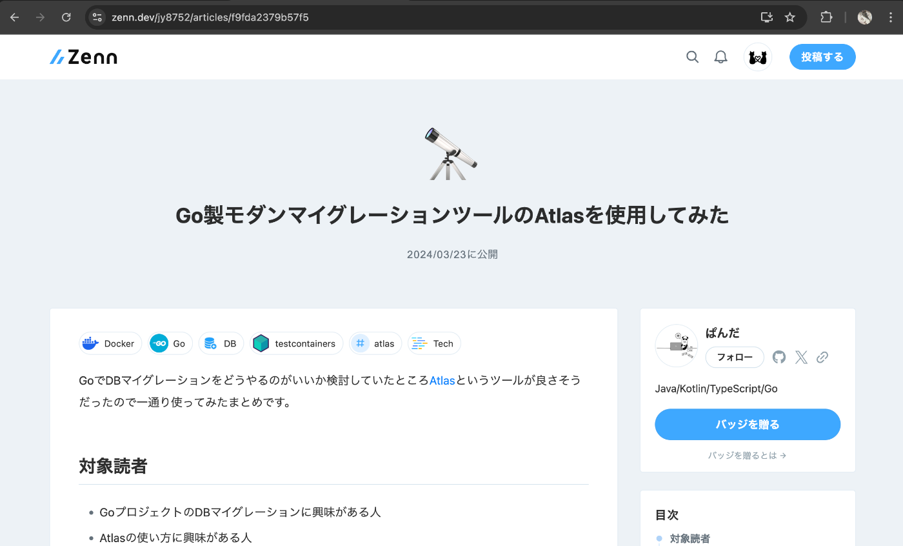
Task: Click the article title heading text
Action: [x=452, y=216]
